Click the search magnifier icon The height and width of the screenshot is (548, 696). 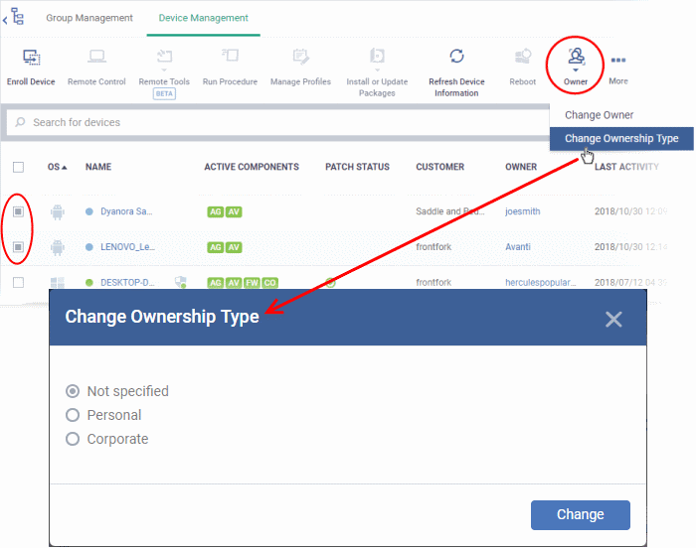[20, 122]
